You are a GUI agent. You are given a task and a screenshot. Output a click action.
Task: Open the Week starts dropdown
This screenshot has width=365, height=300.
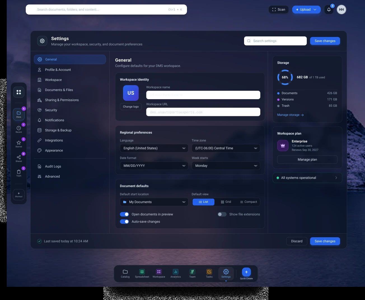pyautogui.click(x=226, y=166)
